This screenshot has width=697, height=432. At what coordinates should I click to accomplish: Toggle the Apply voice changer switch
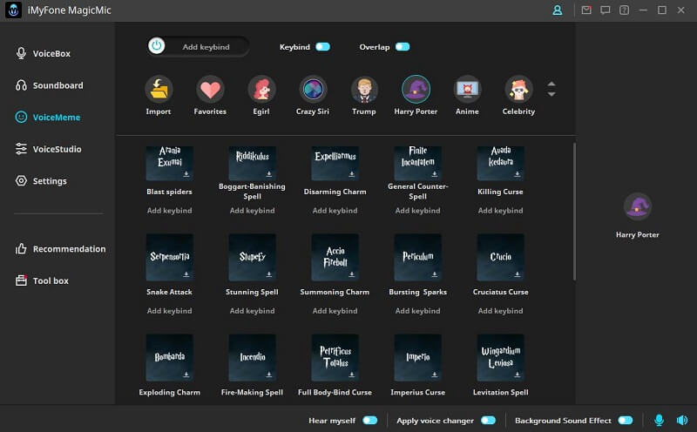pos(488,421)
